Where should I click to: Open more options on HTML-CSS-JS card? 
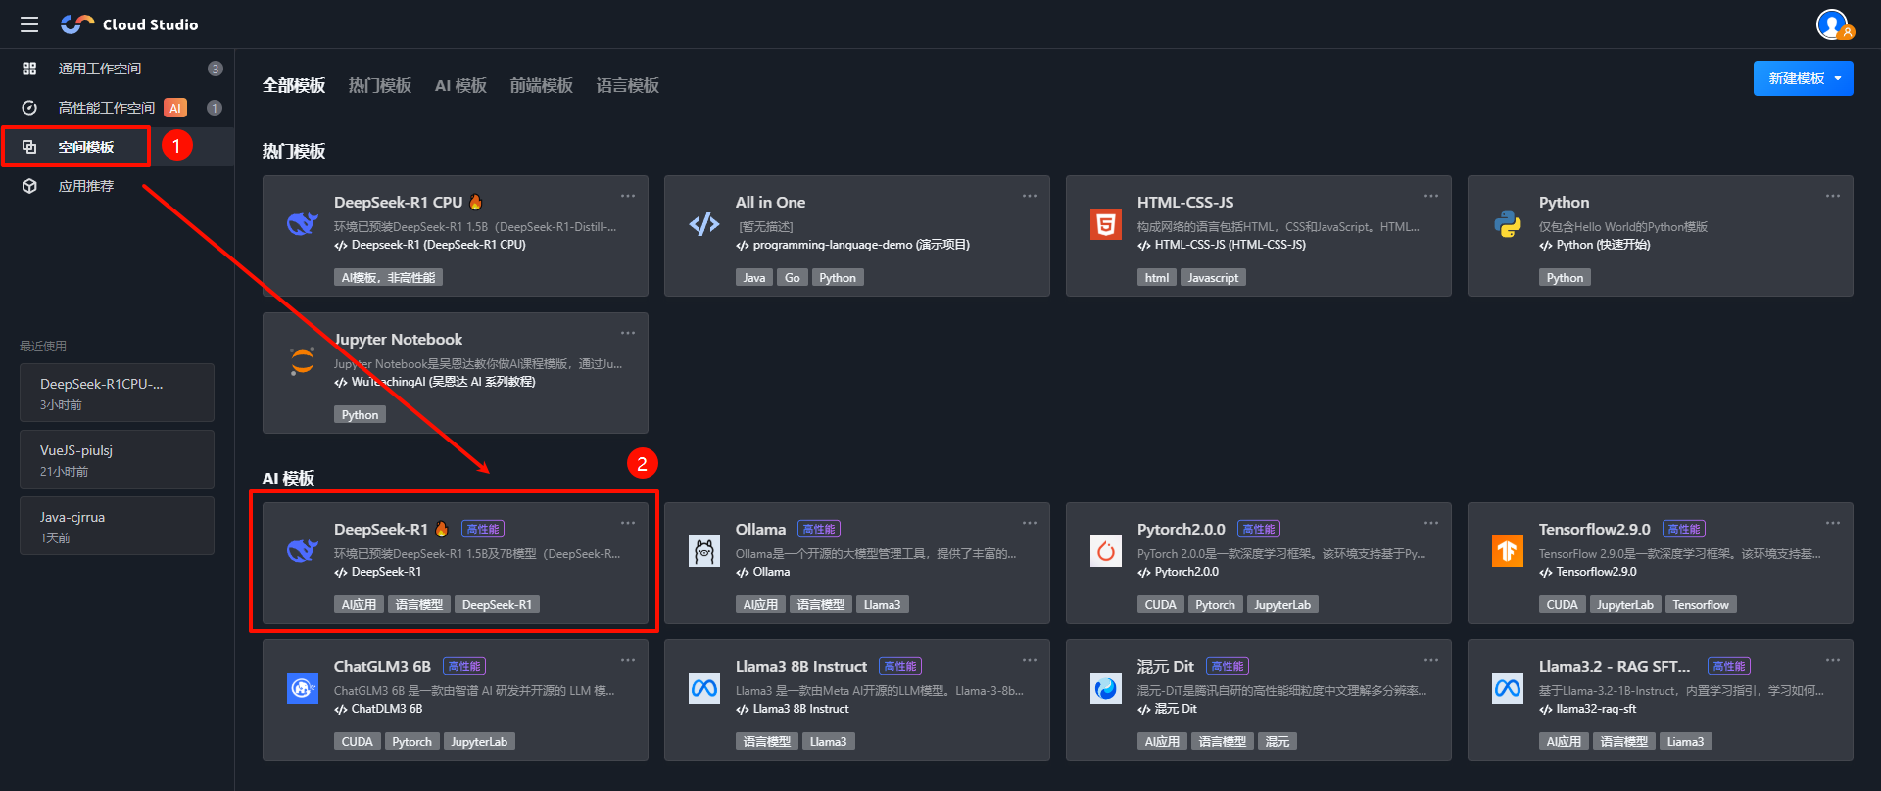(1431, 196)
